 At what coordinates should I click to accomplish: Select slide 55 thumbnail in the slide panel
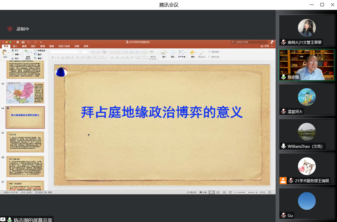pyautogui.click(x=25, y=142)
